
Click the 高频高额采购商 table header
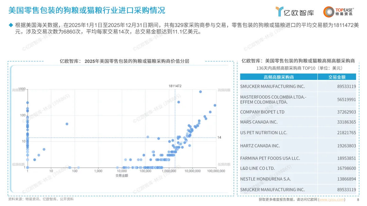279,77
